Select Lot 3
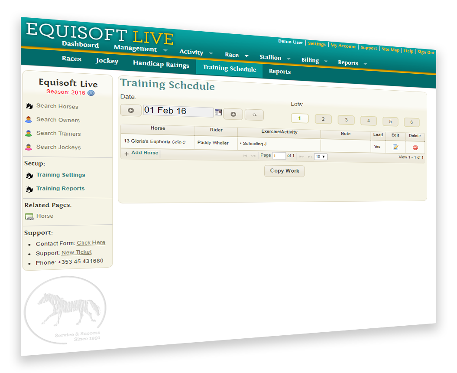 coord(346,120)
